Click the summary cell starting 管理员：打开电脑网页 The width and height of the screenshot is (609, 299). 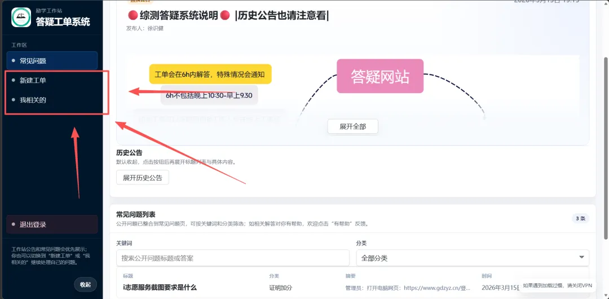point(408,288)
